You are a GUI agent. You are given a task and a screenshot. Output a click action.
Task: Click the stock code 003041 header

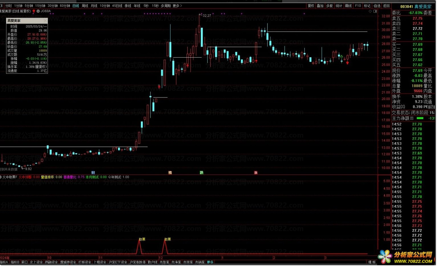(406, 7)
